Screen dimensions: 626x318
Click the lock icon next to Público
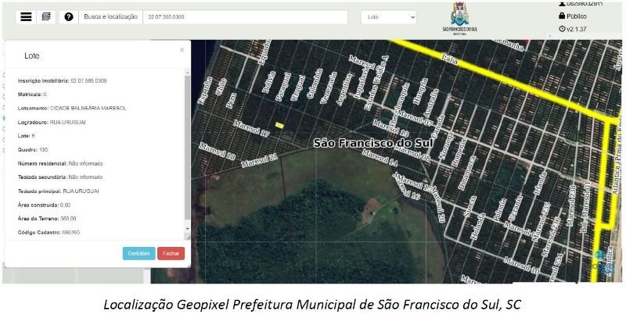[x=562, y=16]
